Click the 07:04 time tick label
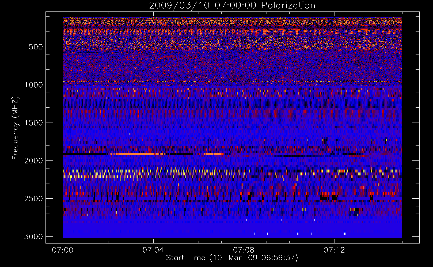This screenshot has height=267, width=433. (153, 250)
